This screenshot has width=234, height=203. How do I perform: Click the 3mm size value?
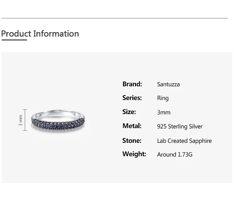(164, 112)
